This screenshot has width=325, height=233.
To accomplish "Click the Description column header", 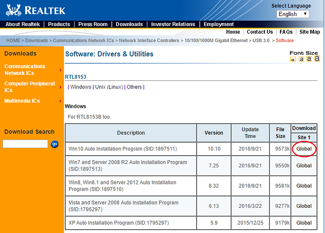I will coord(131,133).
